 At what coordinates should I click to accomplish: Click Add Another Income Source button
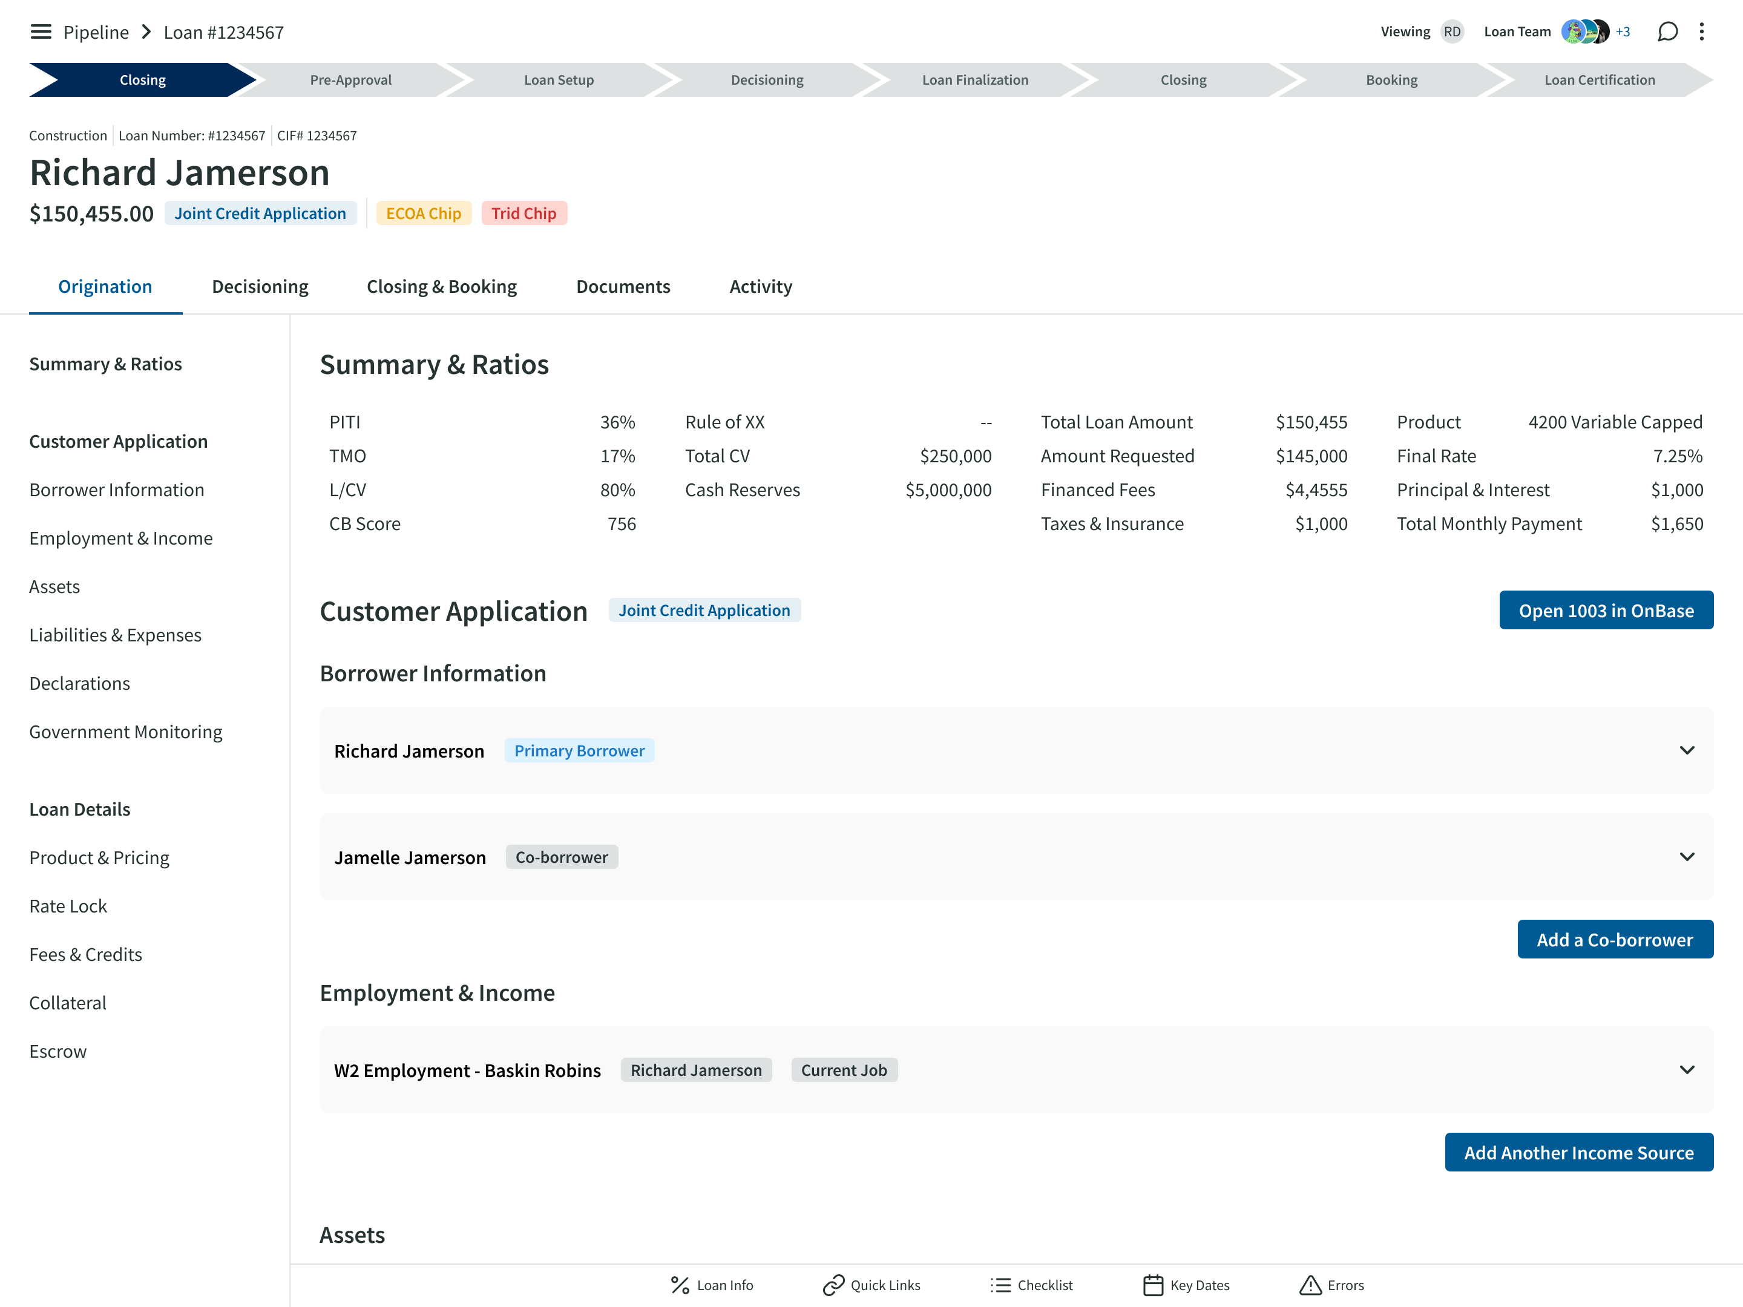(x=1578, y=1152)
